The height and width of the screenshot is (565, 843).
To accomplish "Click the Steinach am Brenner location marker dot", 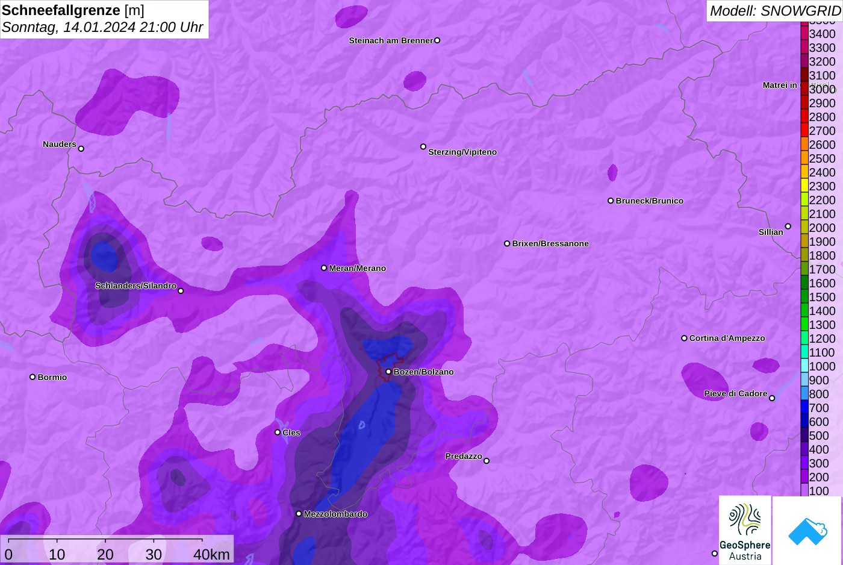I will pyautogui.click(x=437, y=40).
